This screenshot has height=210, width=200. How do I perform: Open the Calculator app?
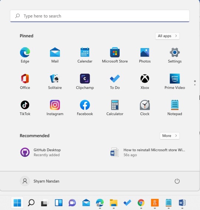pos(115,108)
